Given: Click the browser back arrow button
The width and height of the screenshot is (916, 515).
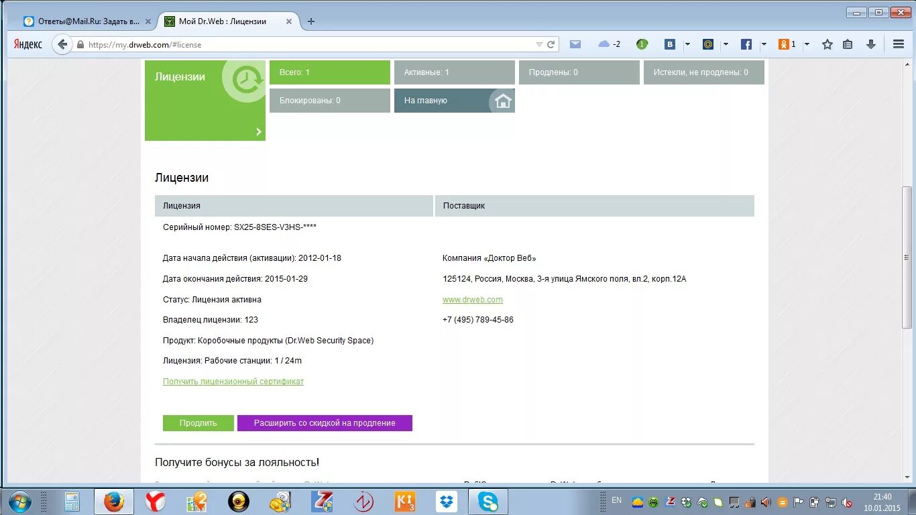Looking at the screenshot, I should (62, 44).
